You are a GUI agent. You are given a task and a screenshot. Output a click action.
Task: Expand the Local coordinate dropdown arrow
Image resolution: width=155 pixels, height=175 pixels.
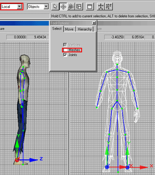[19, 7]
